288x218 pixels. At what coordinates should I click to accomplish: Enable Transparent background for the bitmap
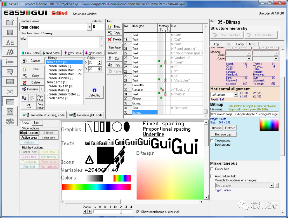click(212, 141)
